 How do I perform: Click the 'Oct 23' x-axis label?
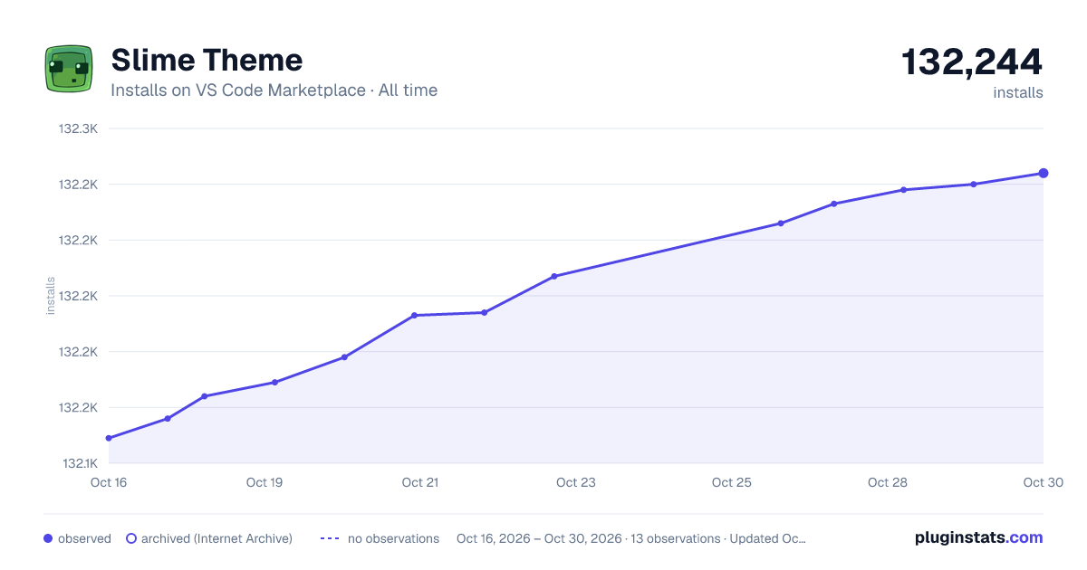pos(576,482)
